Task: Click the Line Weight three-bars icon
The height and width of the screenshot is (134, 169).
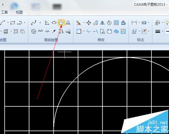Action: pyautogui.click(x=158, y=31)
